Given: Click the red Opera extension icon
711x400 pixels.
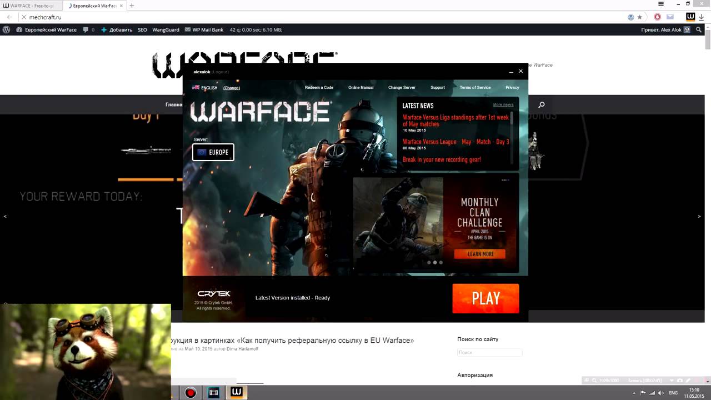Looking at the screenshot, I should (658, 17).
